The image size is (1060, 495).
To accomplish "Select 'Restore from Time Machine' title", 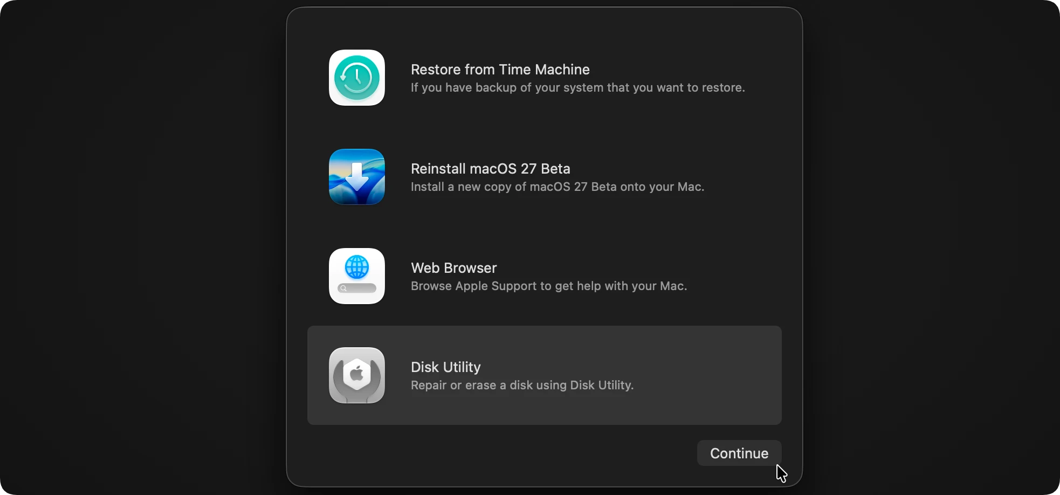I will pos(500,70).
